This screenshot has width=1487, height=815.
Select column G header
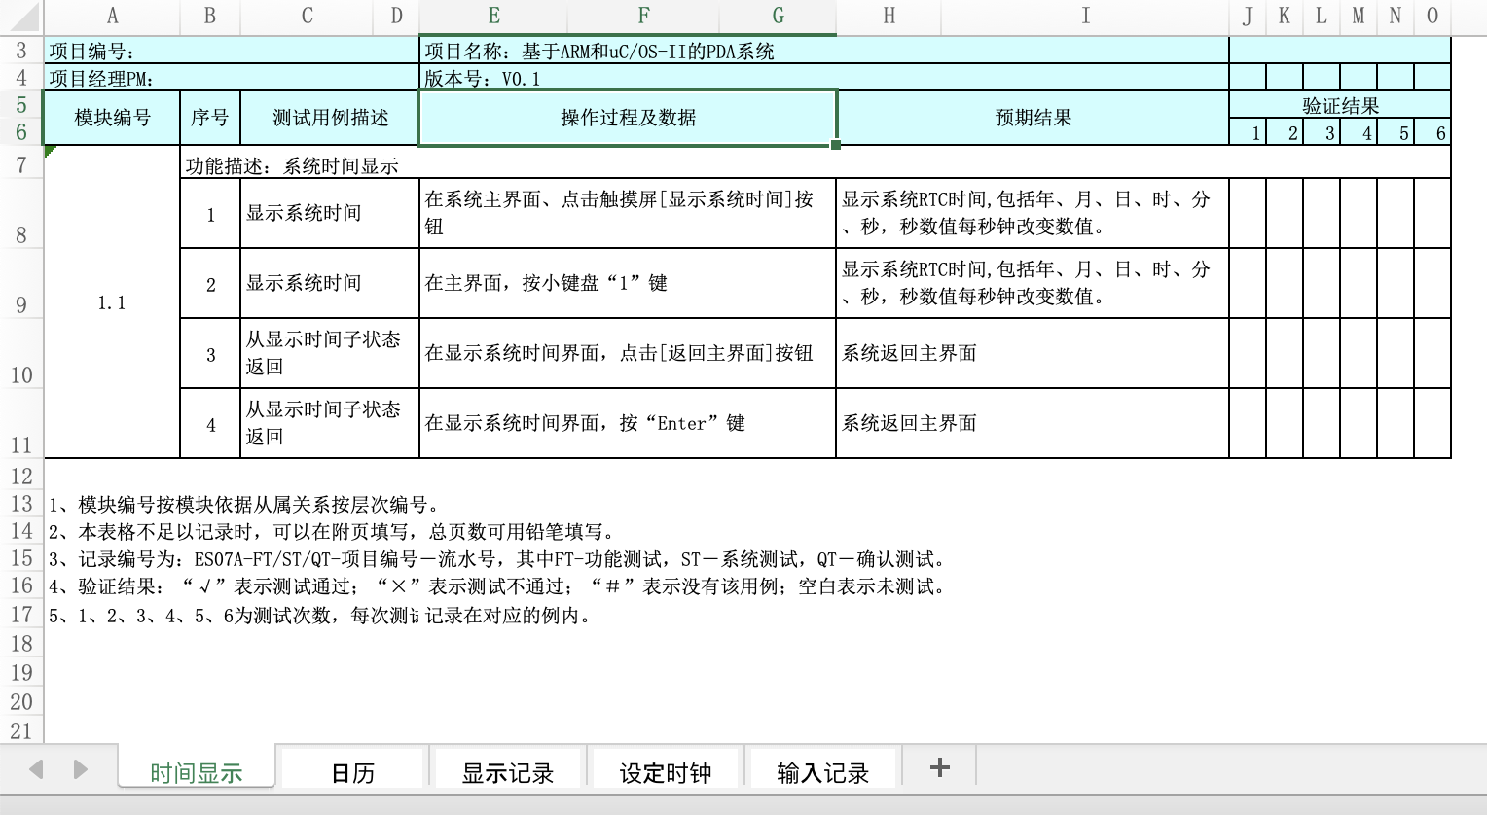coord(778,16)
